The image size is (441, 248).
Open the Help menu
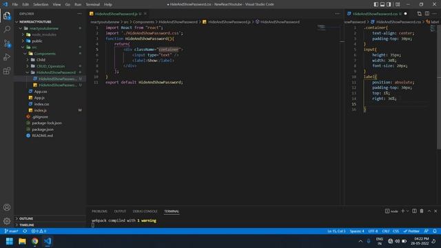[108, 4]
